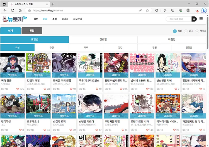
Task: Select the 단행본 sub-tab
Action: pyautogui.click(x=189, y=47)
